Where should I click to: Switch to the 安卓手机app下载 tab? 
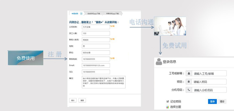pyautogui.click(x=94, y=13)
